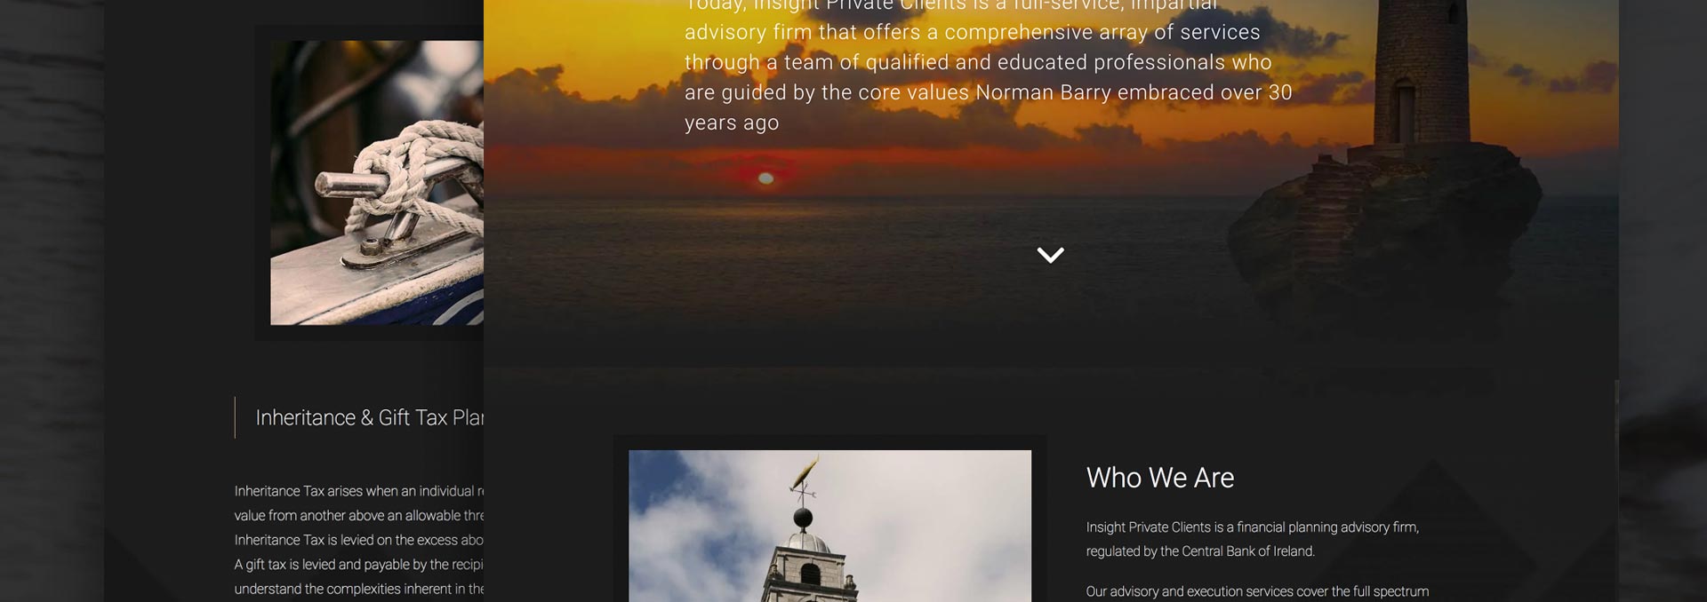Select the 'Who We Are' heading

[1159, 478]
